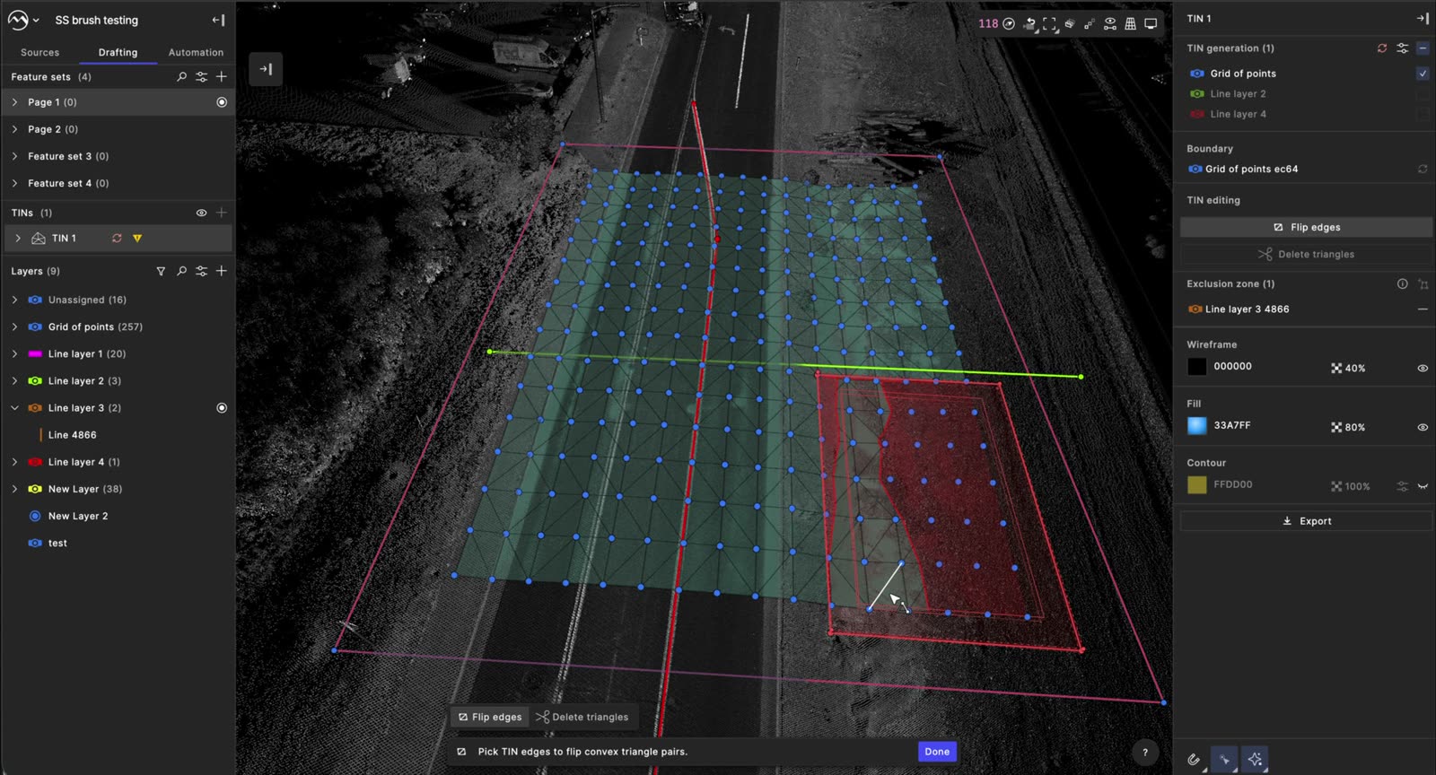
Task: Select the Page 1 active radio button
Action: [x=222, y=102]
